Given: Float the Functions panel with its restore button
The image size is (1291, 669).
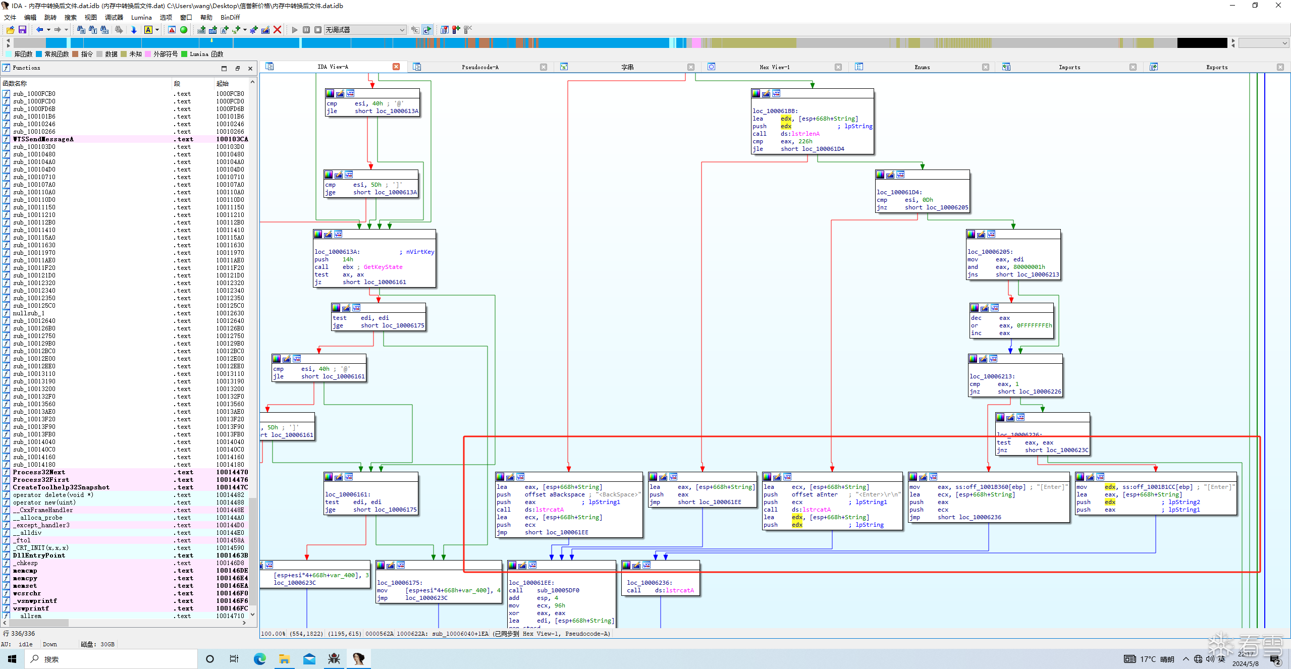Looking at the screenshot, I should pyautogui.click(x=237, y=68).
